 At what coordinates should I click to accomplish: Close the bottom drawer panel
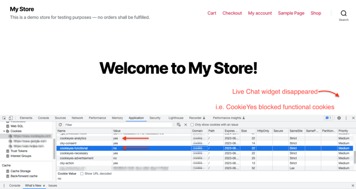pyautogui.click(x=353, y=186)
